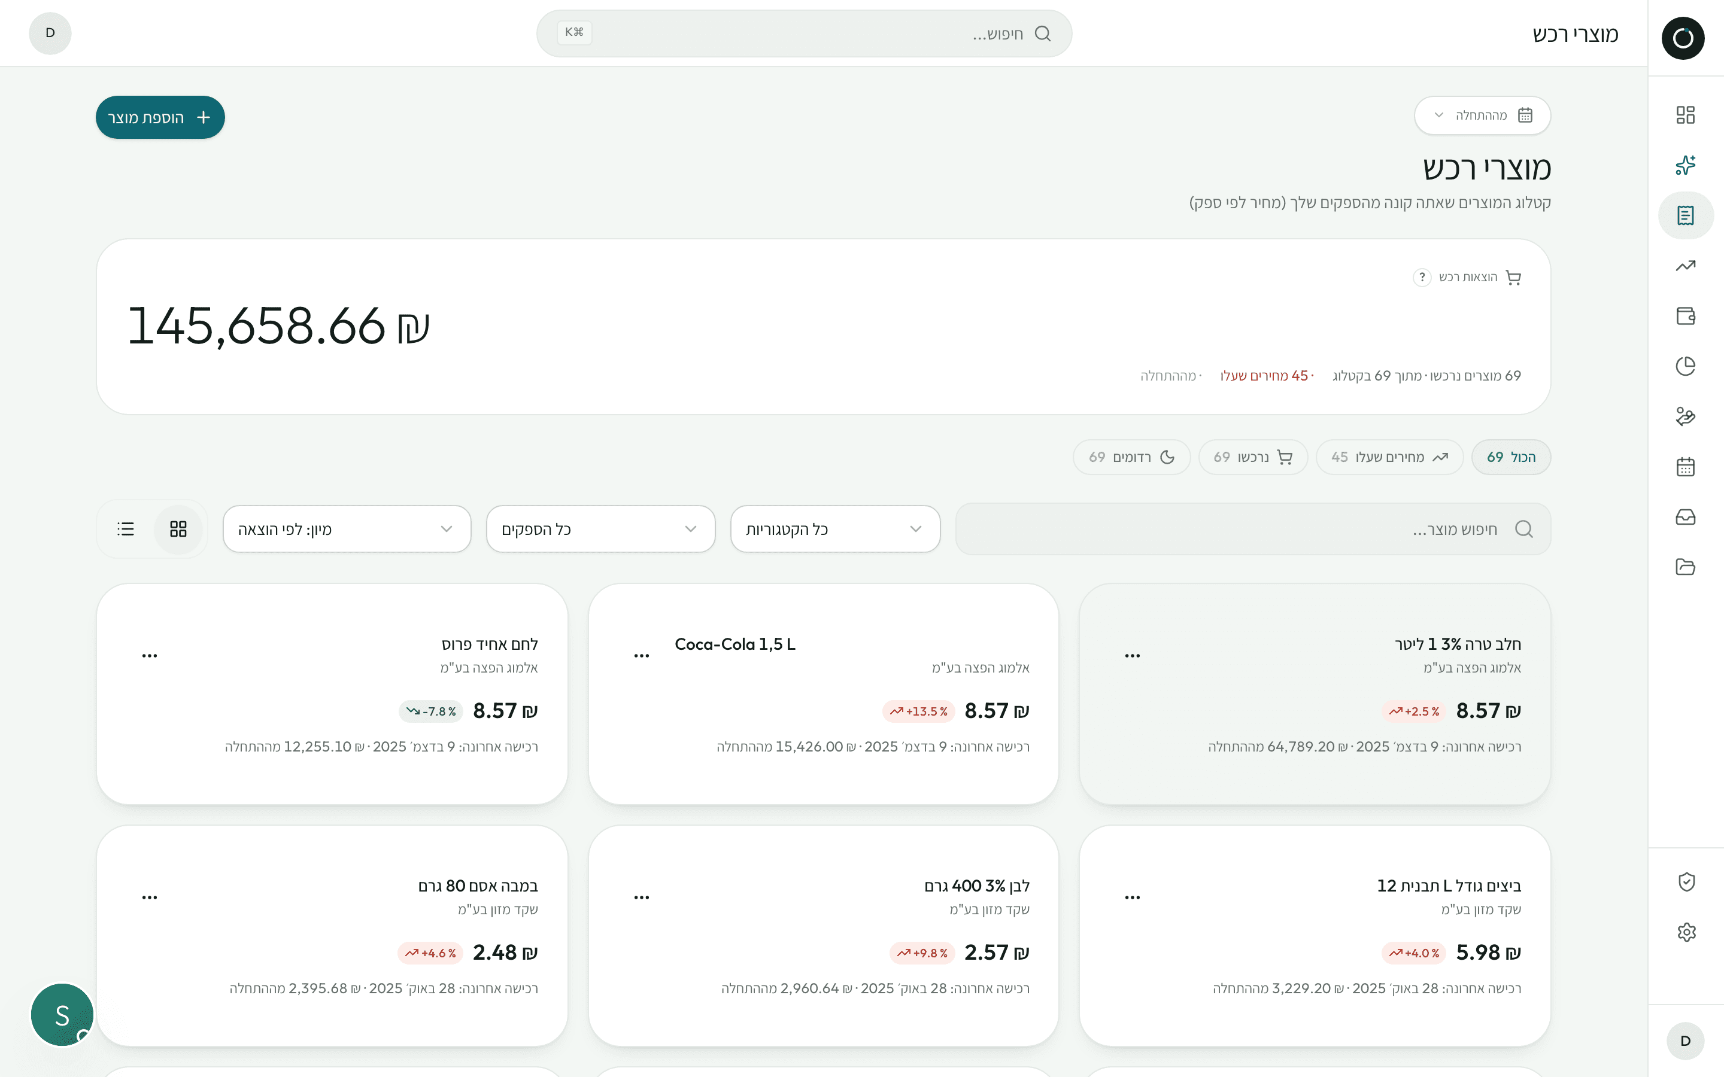
Task: Click the ביצים גודל L תבנית 12 title
Action: [1449, 886]
